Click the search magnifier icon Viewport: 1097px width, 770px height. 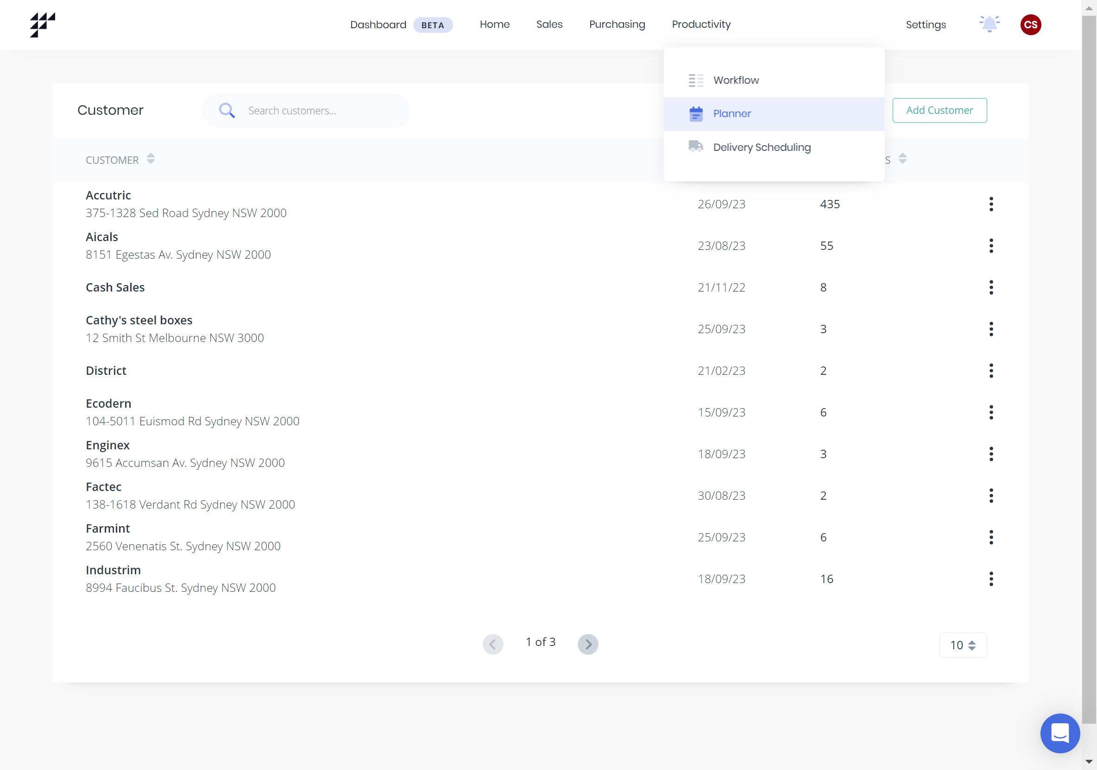point(227,110)
